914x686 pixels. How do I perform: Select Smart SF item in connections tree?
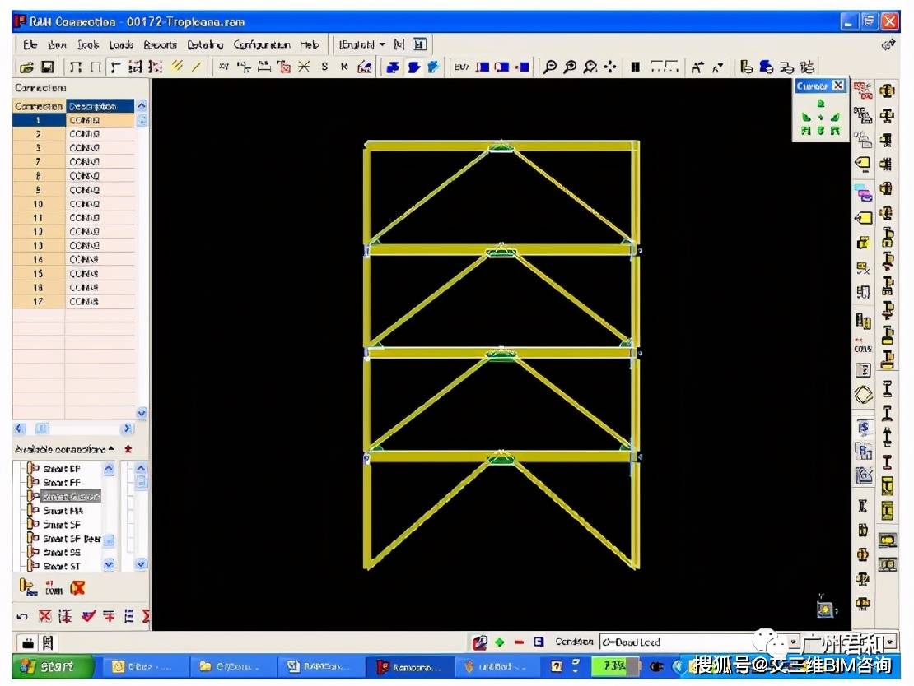pyautogui.click(x=62, y=524)
